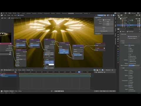Open the Outliner display mode icon
The image size is (141, 106).
pos(122,15)
